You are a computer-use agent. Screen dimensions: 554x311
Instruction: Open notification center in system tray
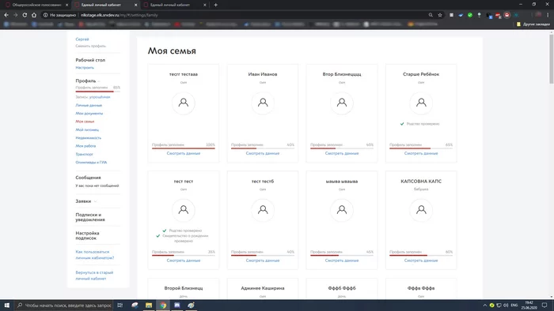(545, 305)
